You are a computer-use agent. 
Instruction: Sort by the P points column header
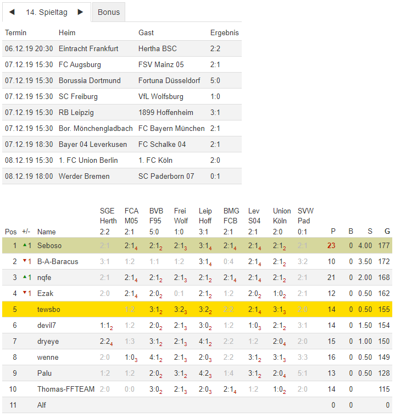[x=333, y=232]
